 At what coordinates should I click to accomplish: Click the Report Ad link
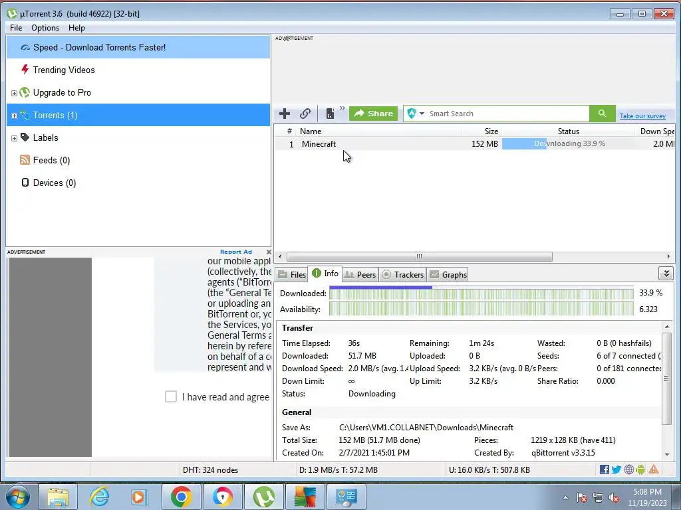pos(236,252)
